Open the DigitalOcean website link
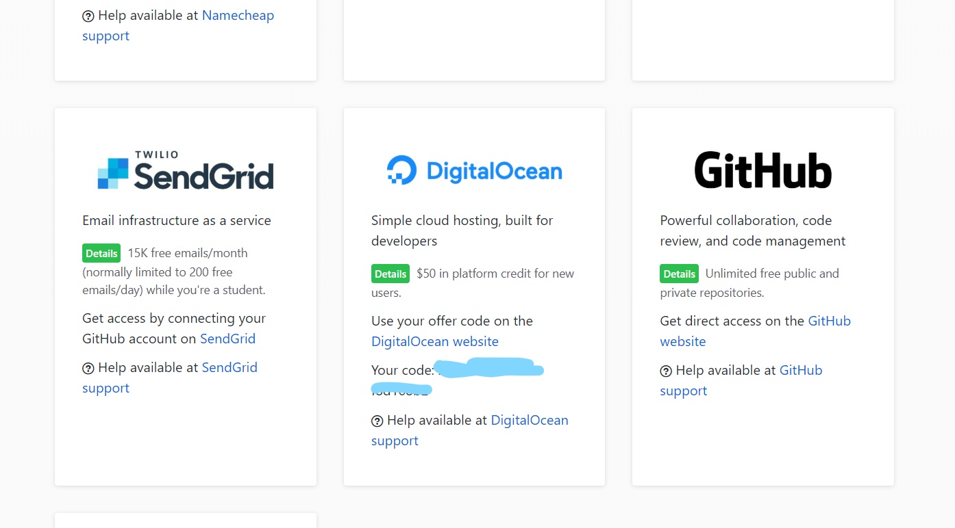The image size is (955, 528). (435, 341)
